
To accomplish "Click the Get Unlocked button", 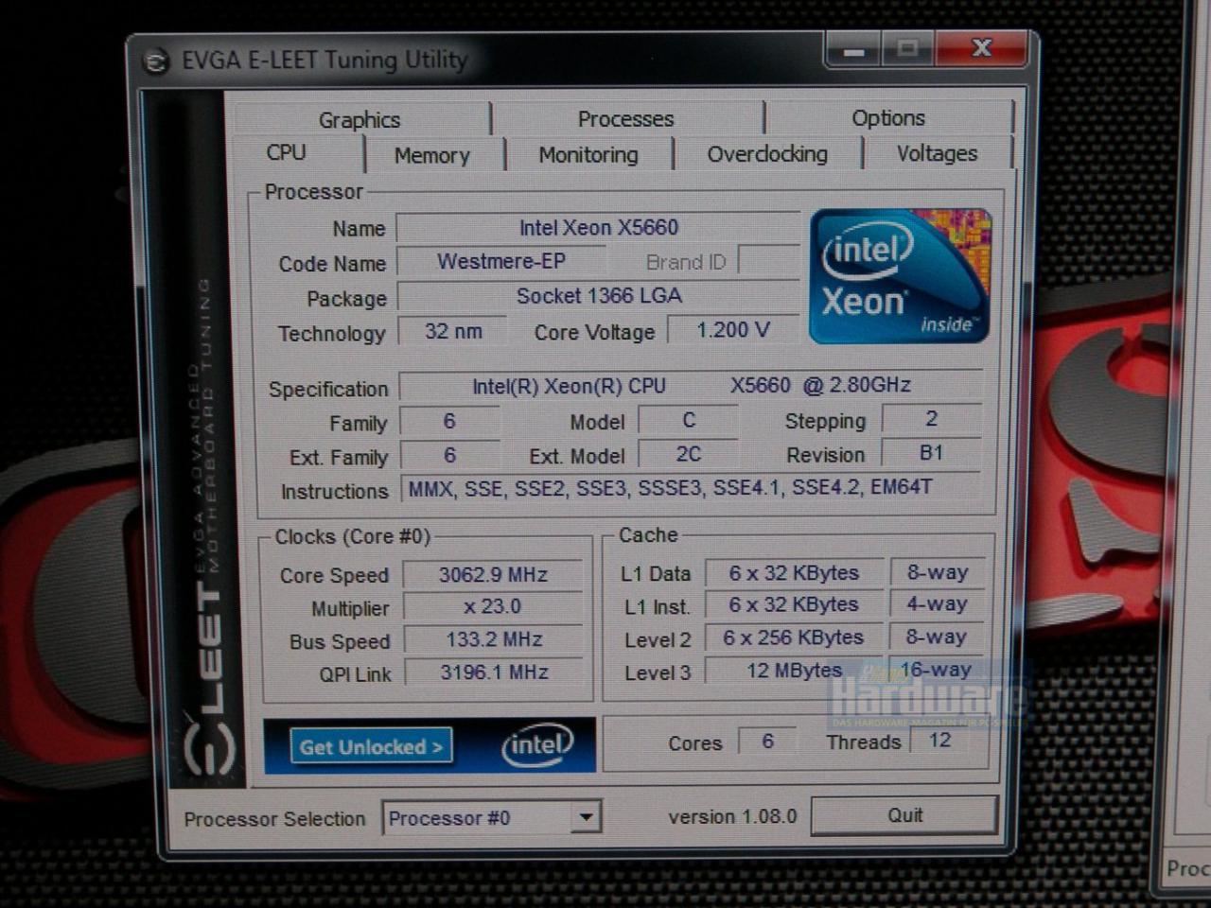I will [371, 746].
